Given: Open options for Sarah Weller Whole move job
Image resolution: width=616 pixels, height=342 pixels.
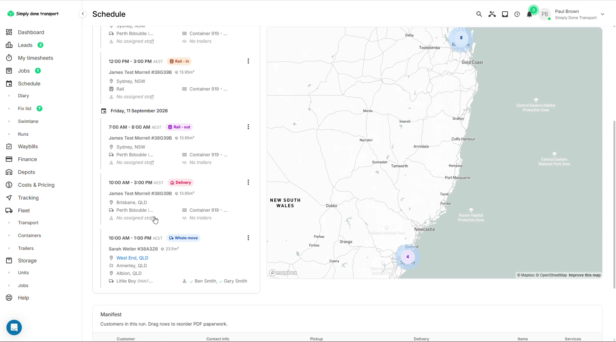Looking at the screenshot, I should point(248,238).
